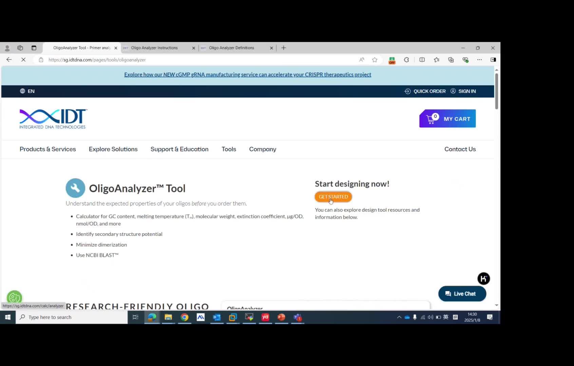Screen dimensions: 574x366
Task: Open the browser extensions menu
Action: (x=406, y=60)
